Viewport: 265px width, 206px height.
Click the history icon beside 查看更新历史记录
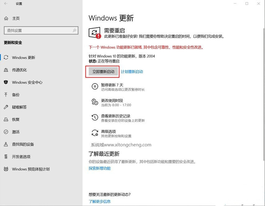coord(95,117)
